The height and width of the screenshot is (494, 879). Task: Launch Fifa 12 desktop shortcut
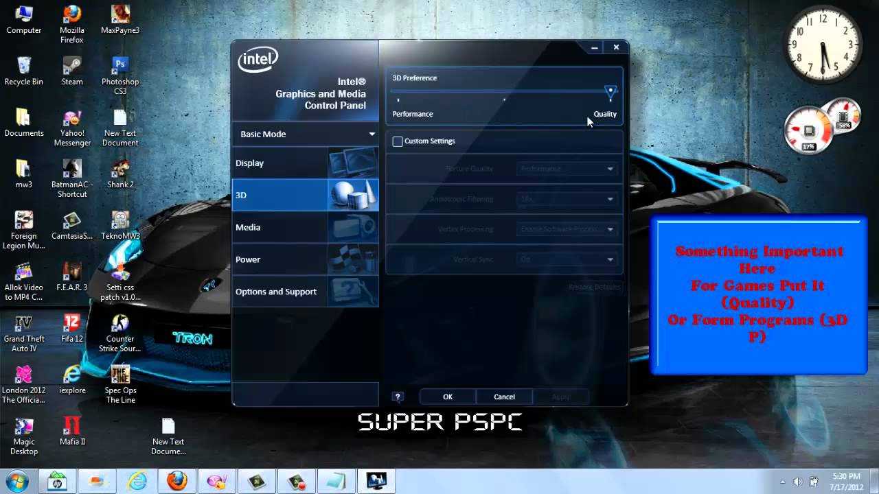tap(72, 328)
